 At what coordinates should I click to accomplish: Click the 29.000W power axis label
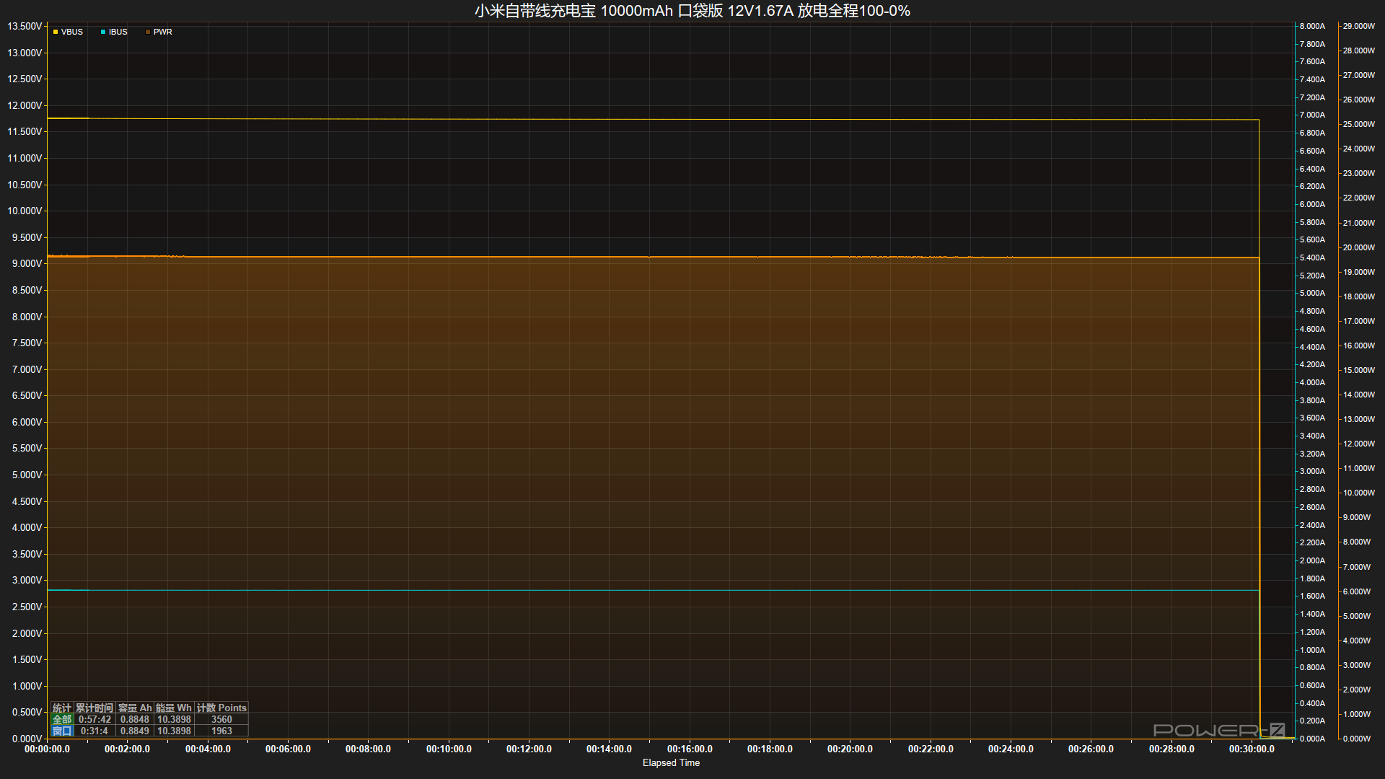tap(1359, 26)
